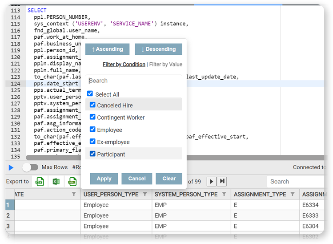Viewport: 333px width, 244px height.
Task: Uncheck the Select All checkbox
Action: (90, 94)
